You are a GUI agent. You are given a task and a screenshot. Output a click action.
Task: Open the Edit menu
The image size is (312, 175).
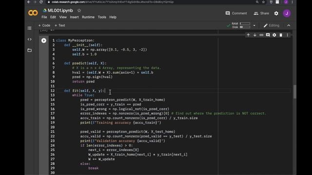(53, 17)
